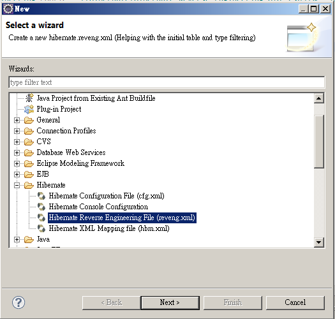Expand the Eclipse Modeling Framework category
This screenshot has height=319, width=335.
pyautogui.click(x=17, y=164)
